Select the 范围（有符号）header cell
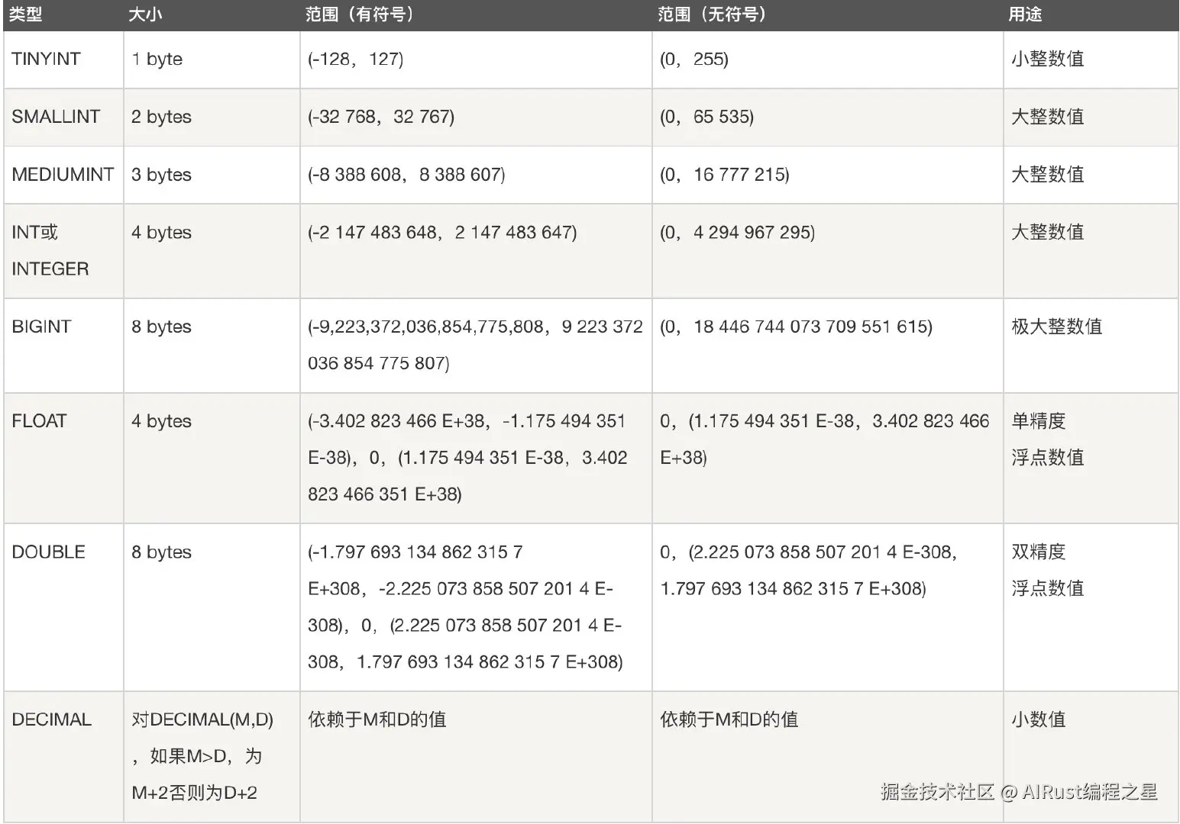This screenshot has height=824, width=1180. pyautogui.click(x=476, y=14)
